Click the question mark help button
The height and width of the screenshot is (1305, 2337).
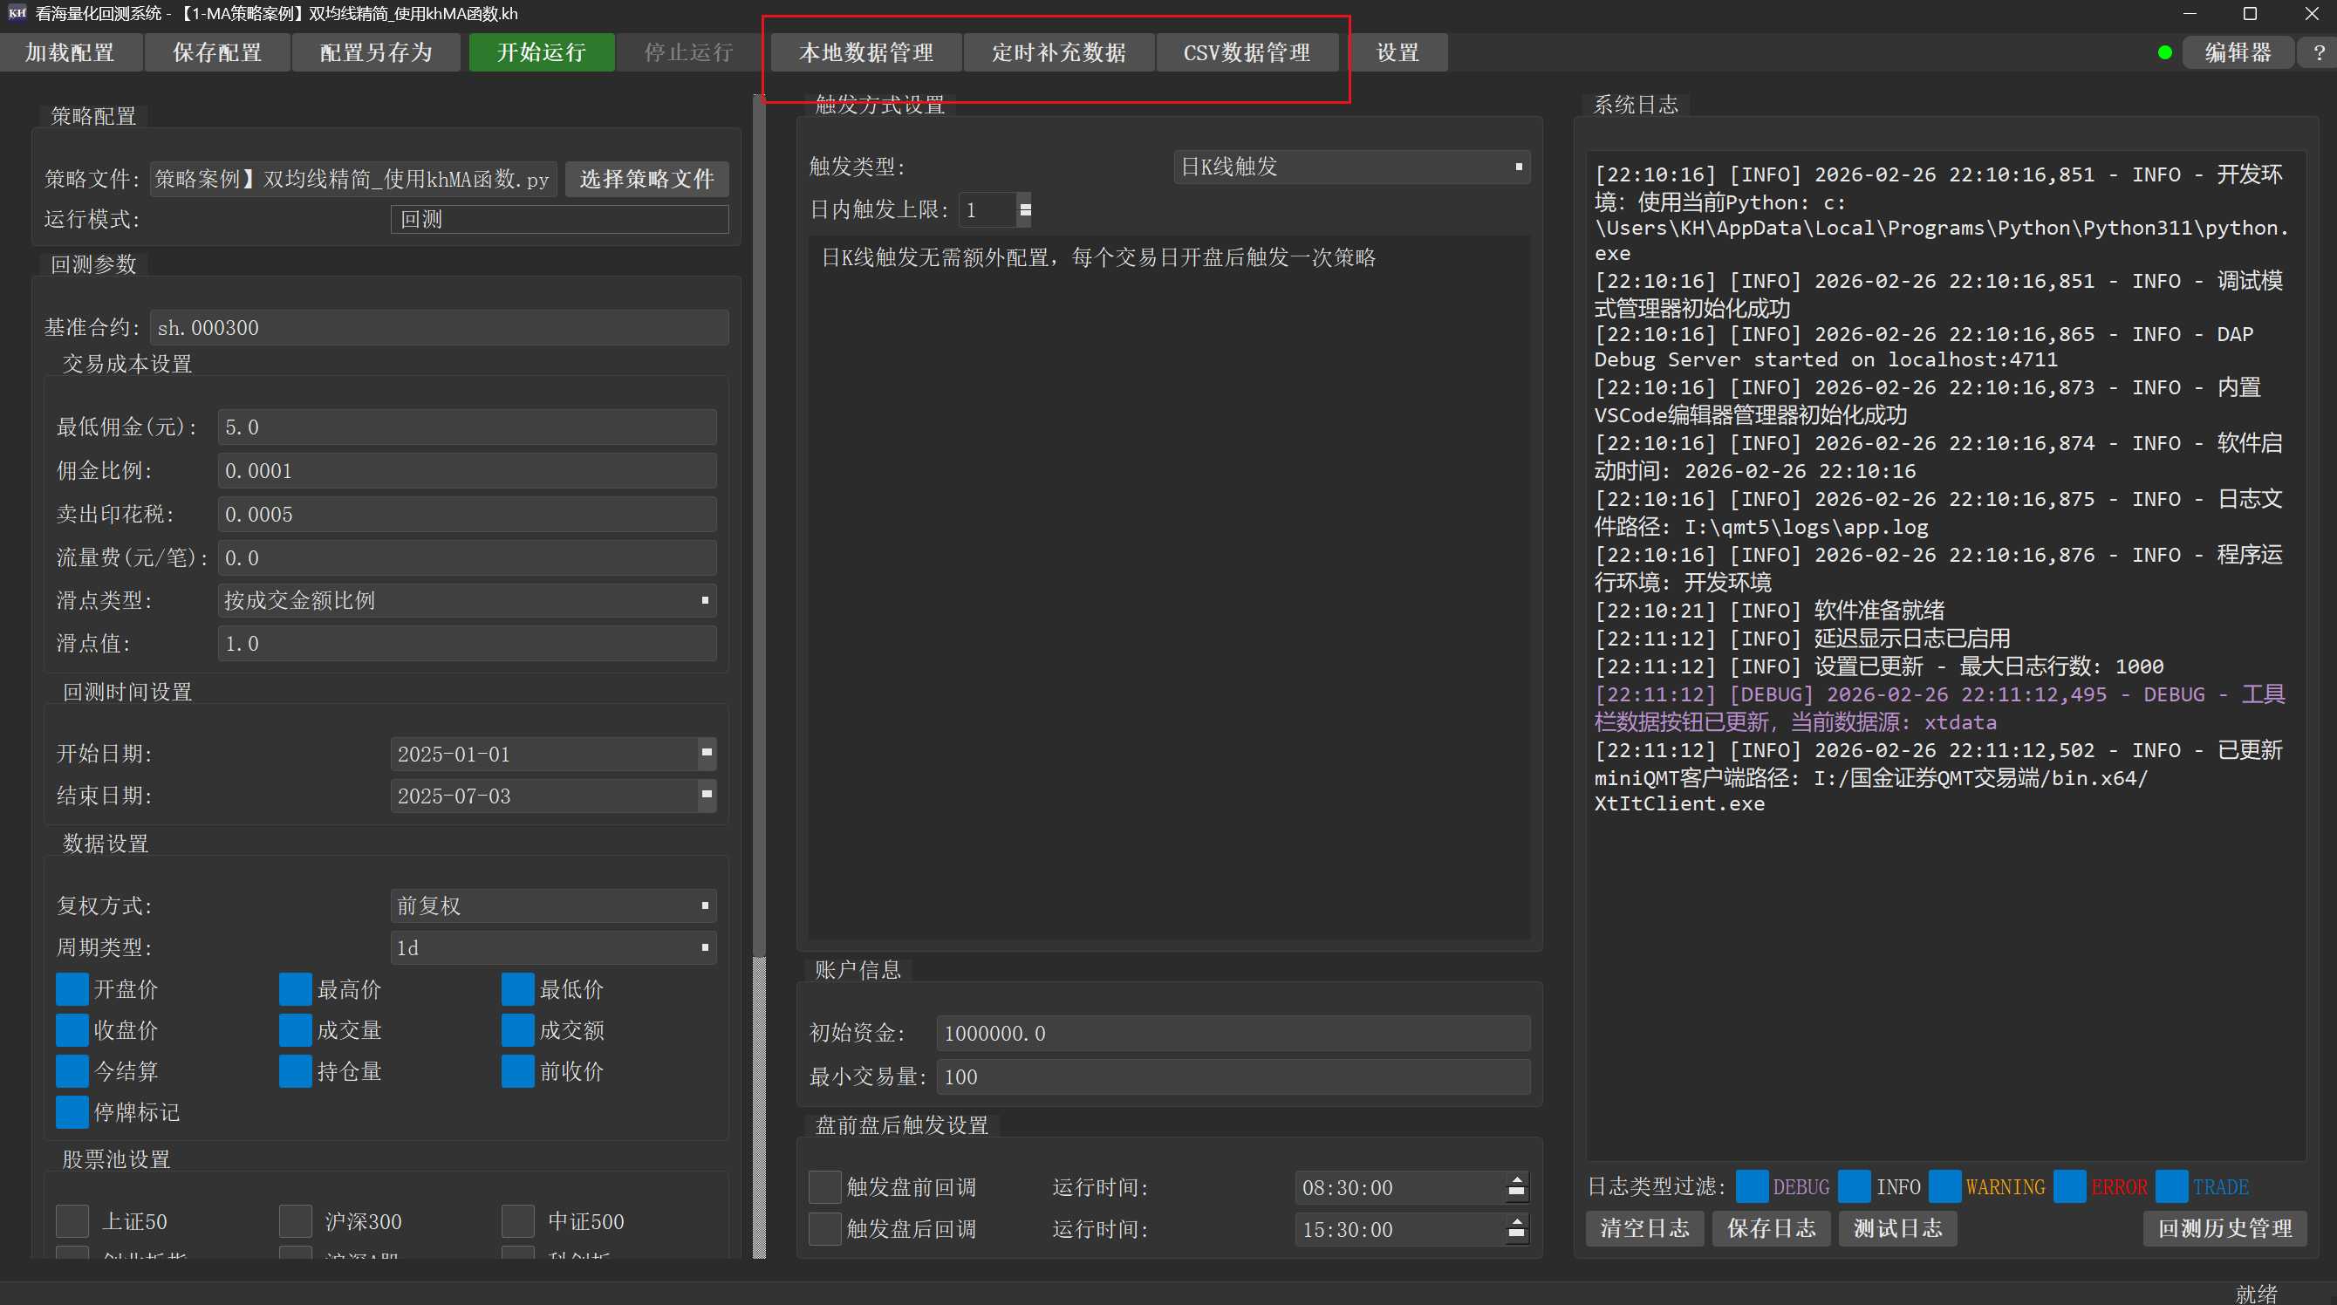pyautogui.click(x=2318, y=52)
